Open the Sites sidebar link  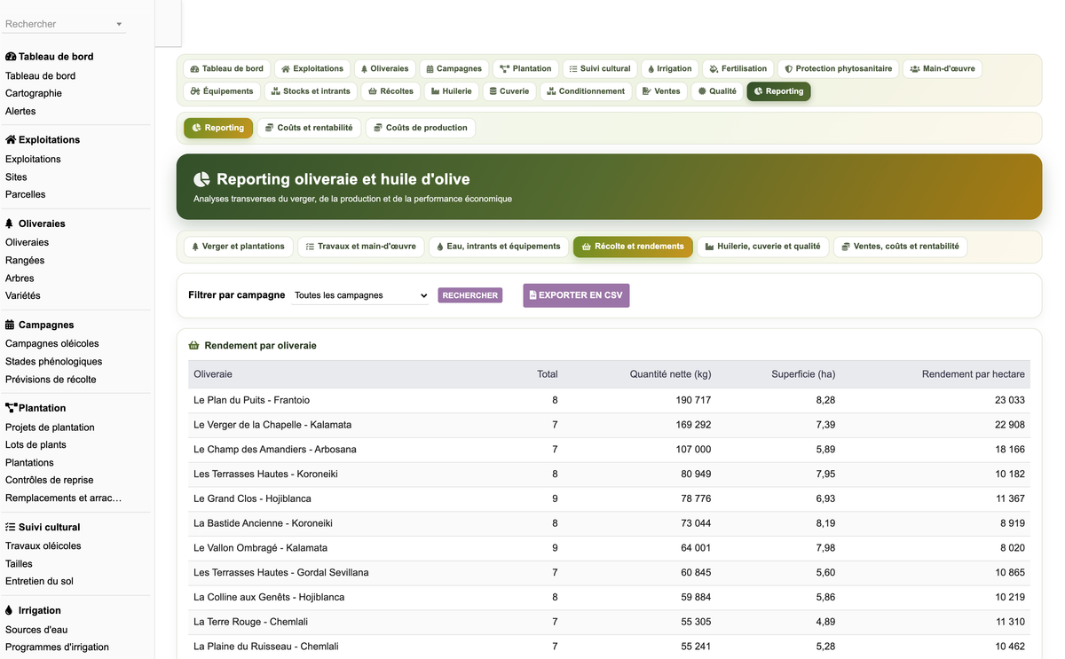point(16,177)
